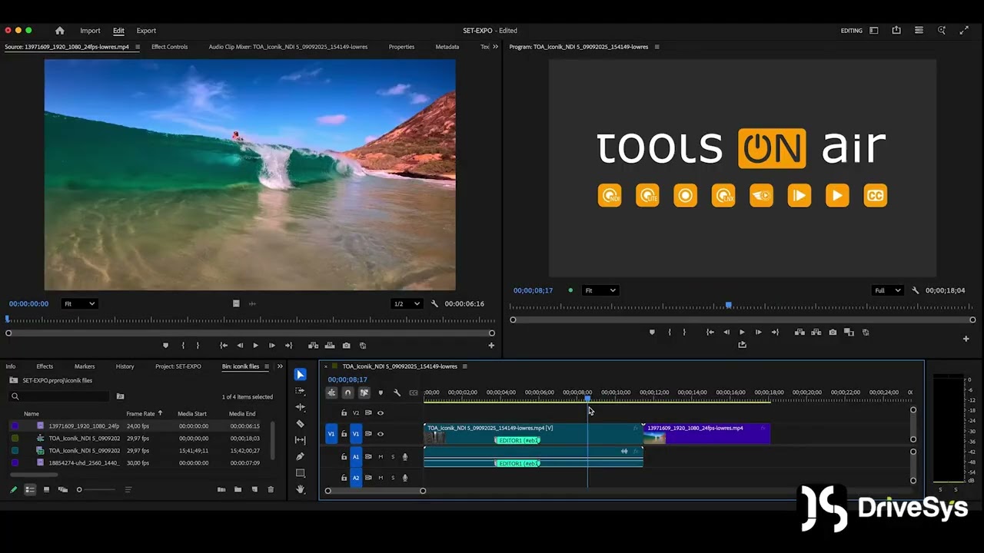The image size is (984, 553).
Task: Switch the bin to icon view
Action: [47, 489]
